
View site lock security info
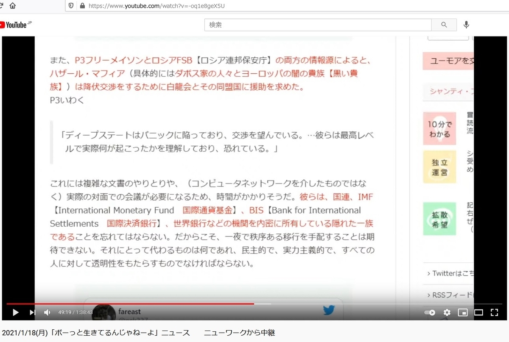[82, 6]
